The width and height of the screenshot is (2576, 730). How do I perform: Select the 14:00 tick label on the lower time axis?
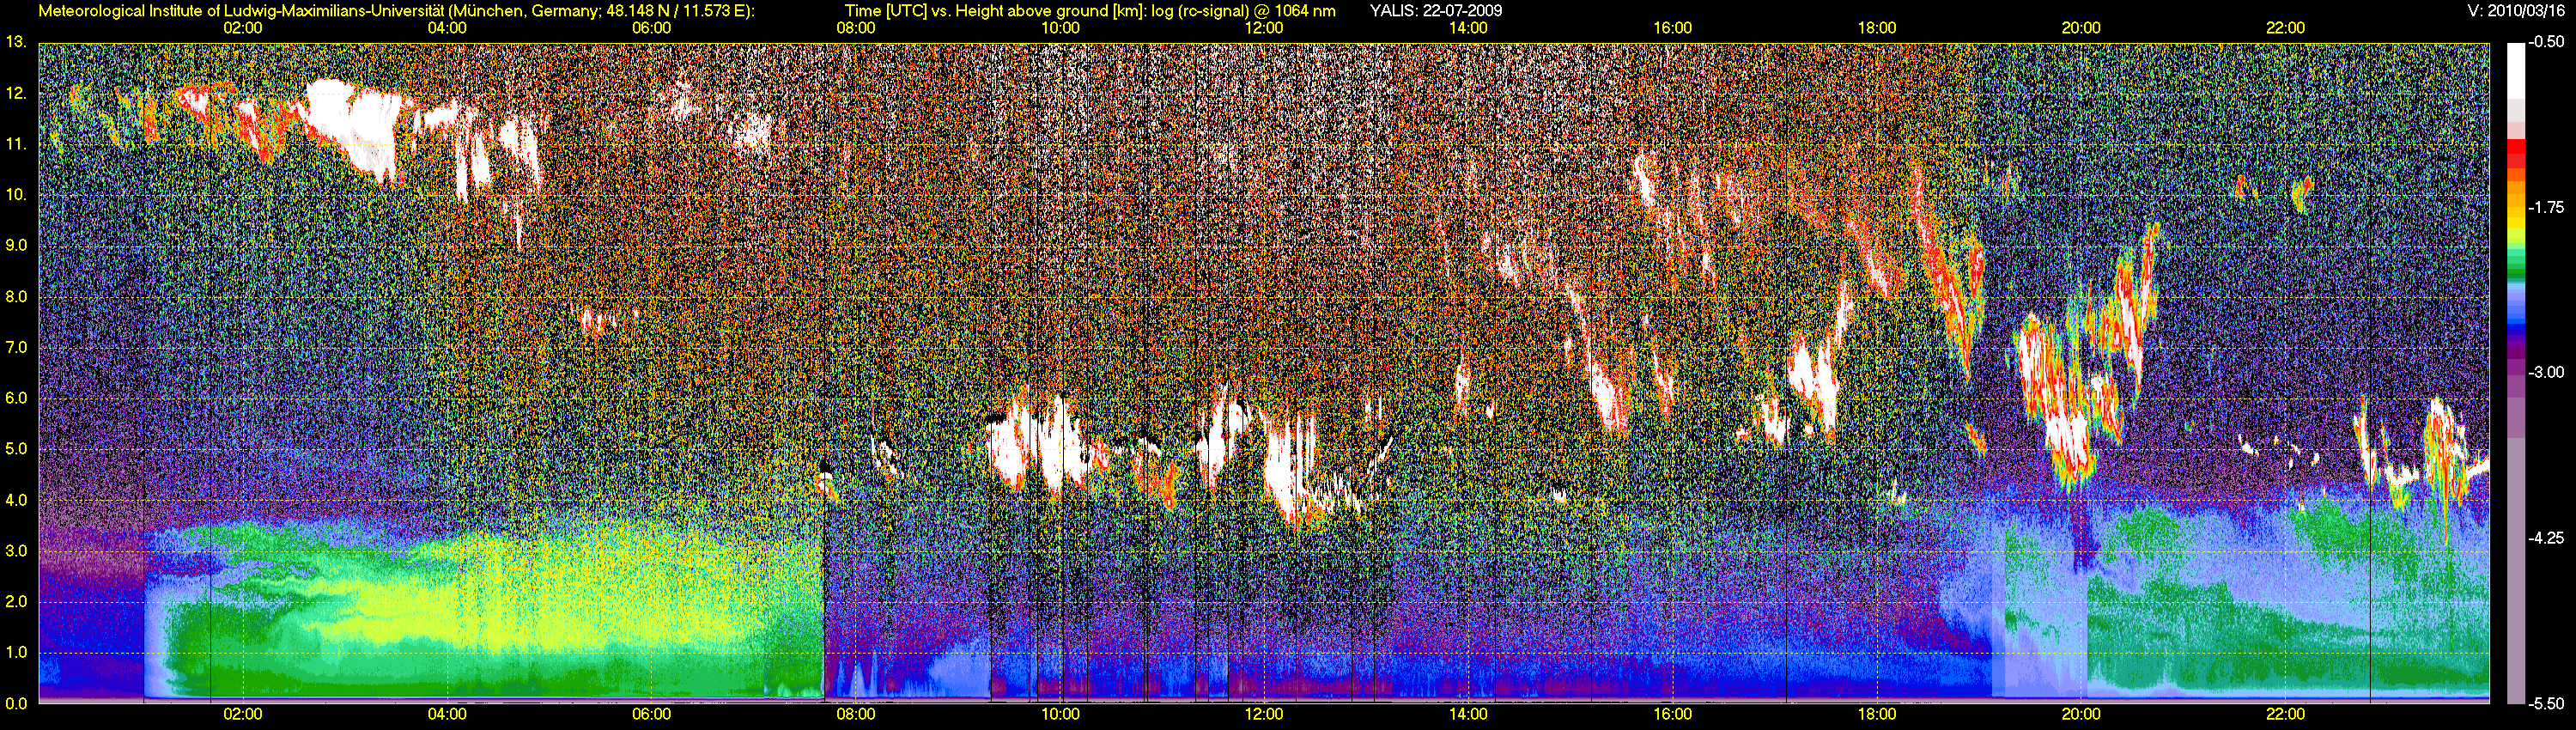[1468, 714]
